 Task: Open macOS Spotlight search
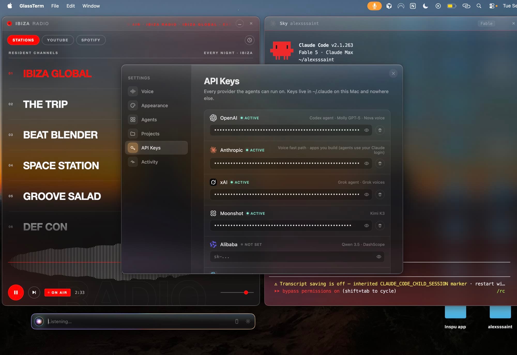479,6
